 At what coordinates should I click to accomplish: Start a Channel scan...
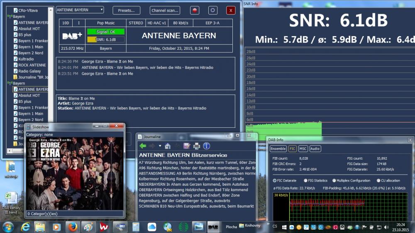tap(165, 10)
